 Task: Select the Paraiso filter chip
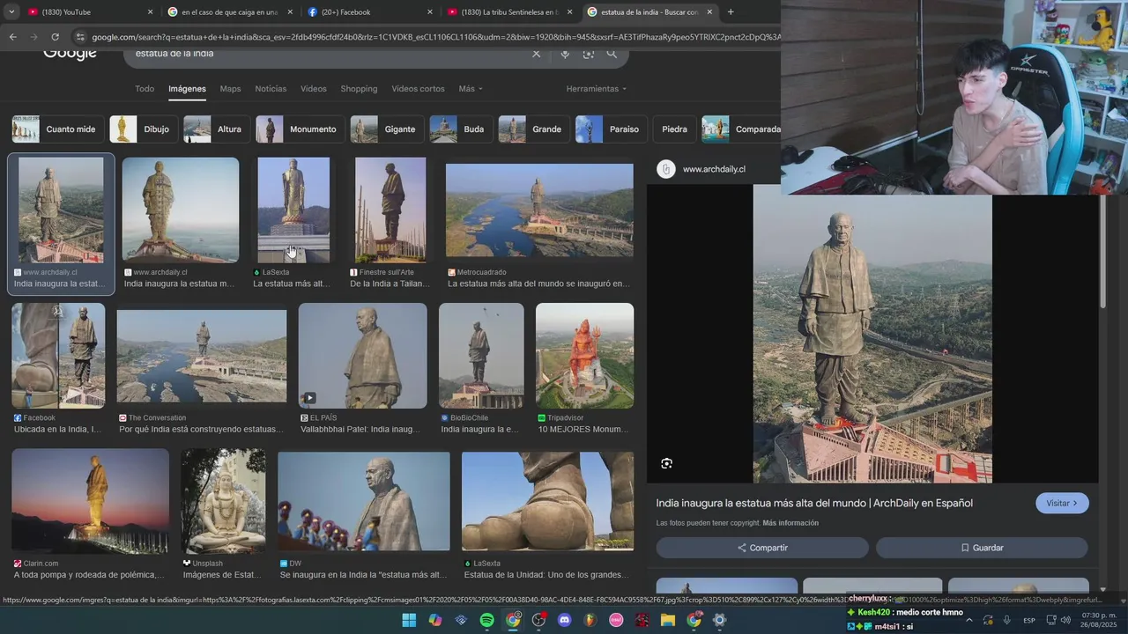pyautogui.click(x=610, y=129)
